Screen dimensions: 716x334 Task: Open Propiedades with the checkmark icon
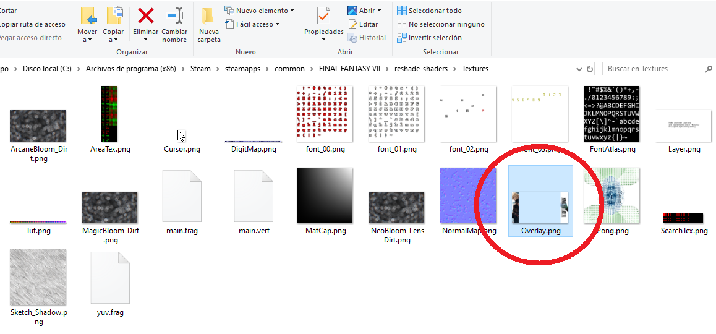[x=324, y=17]
